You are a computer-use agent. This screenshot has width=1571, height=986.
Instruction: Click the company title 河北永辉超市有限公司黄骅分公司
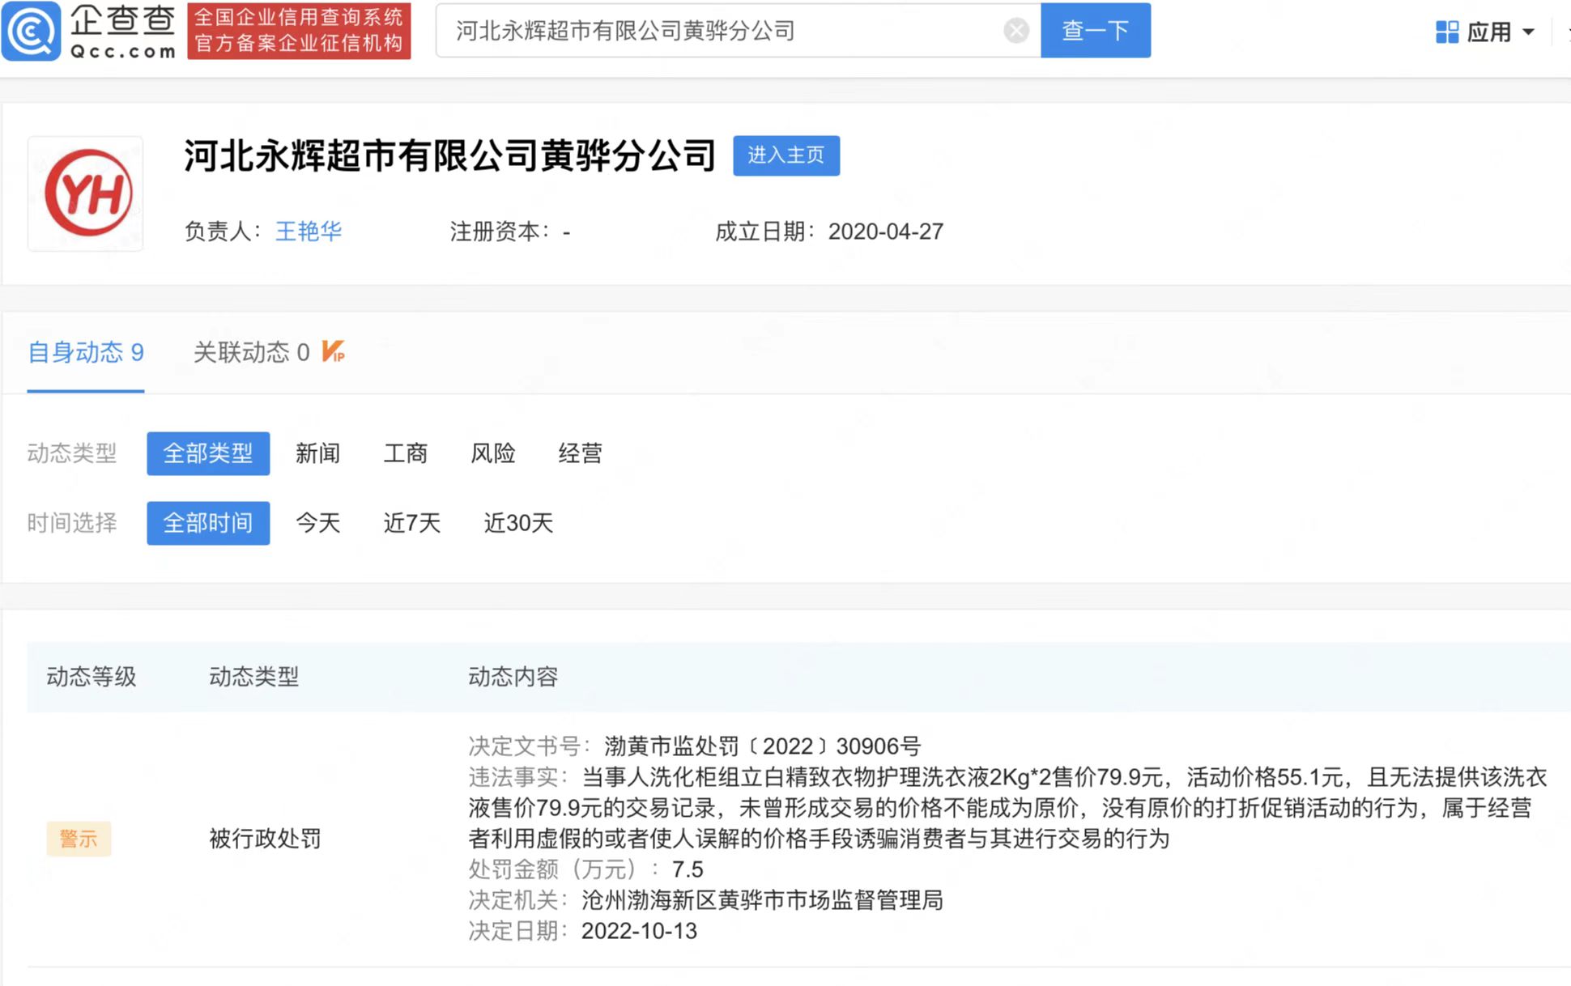[x=450, y=155]
